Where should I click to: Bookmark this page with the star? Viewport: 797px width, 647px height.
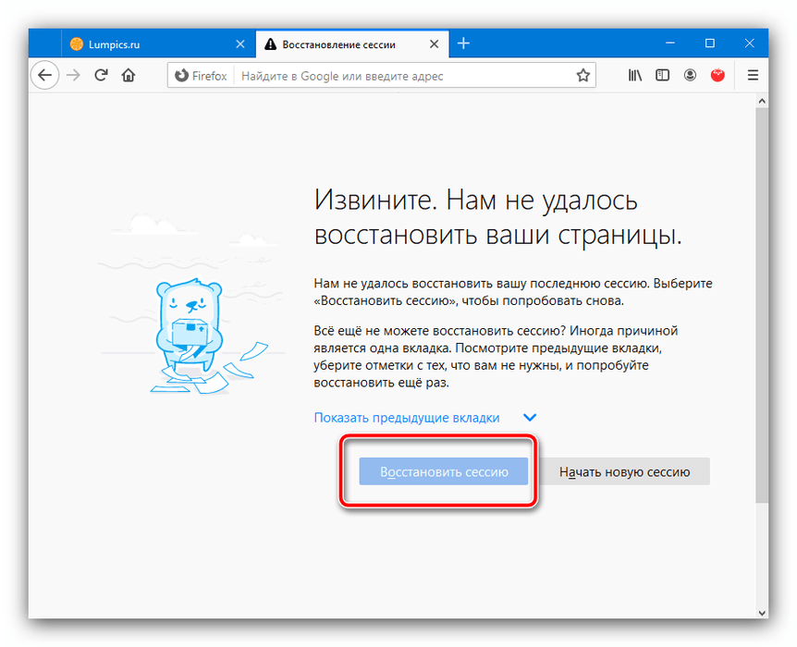pos(582,76)
